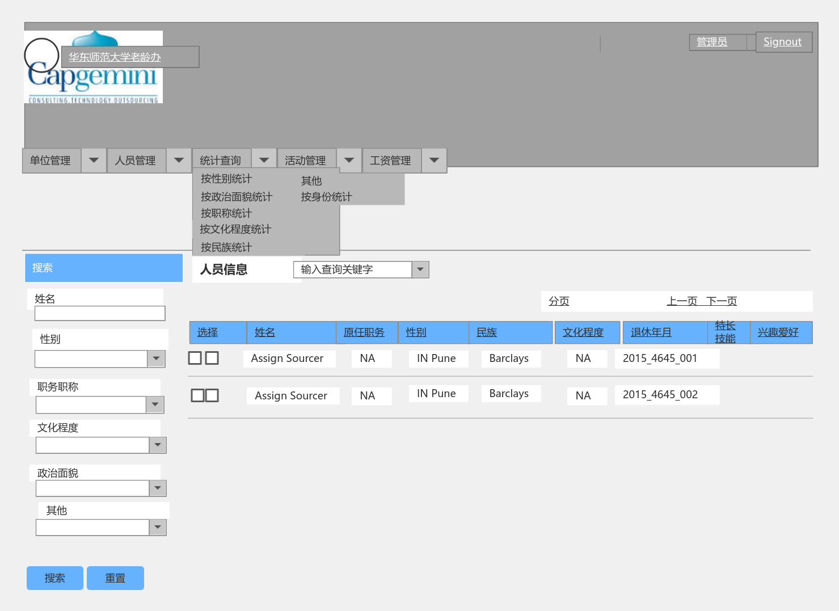The height and width of the screenshot is (611, 839).
Task: Check the first checkbox in row one
Action: pyautogui.click(x=195, y=358)
